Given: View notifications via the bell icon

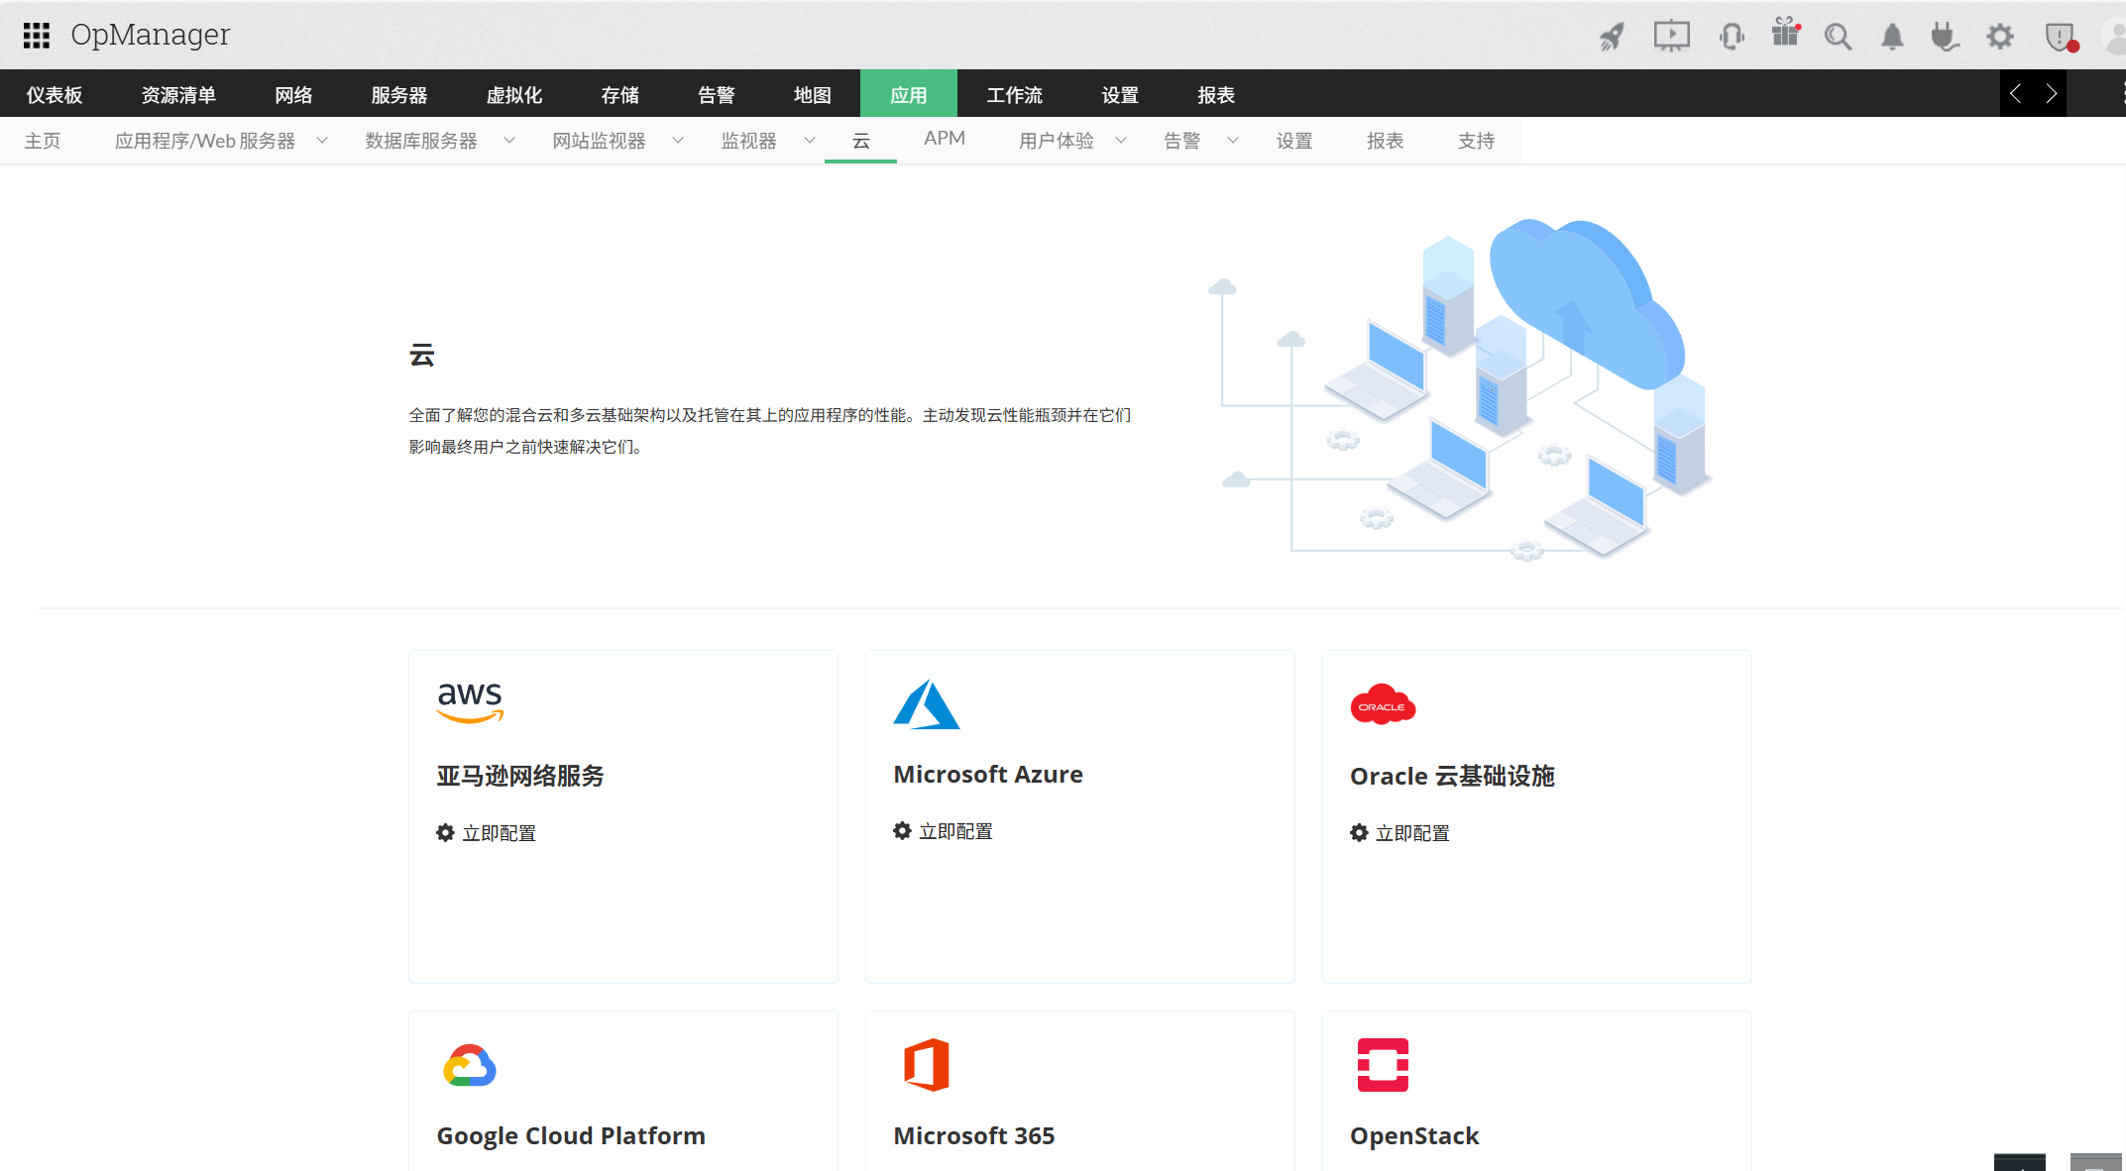Looking at the screenshot, I should 1892,36.
